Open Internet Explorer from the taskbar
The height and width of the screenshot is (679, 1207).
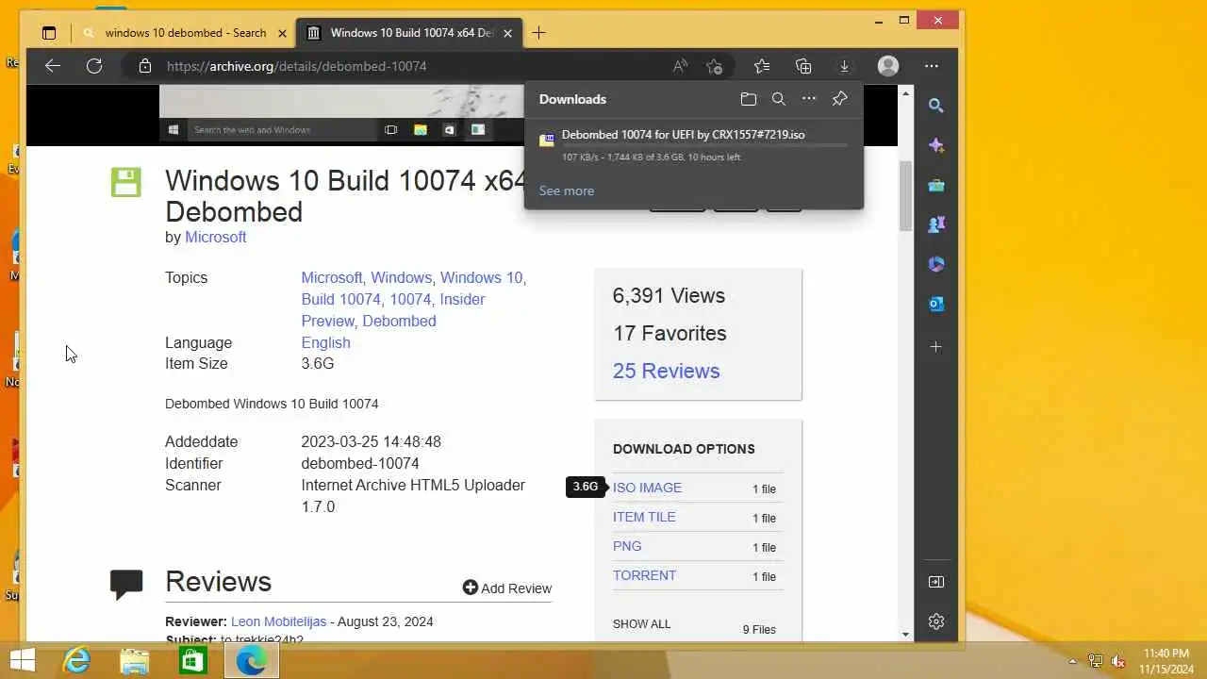tap(76, 661)
